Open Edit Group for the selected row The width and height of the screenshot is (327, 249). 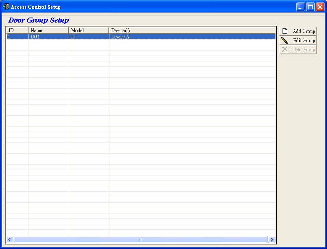coord(298,41)
